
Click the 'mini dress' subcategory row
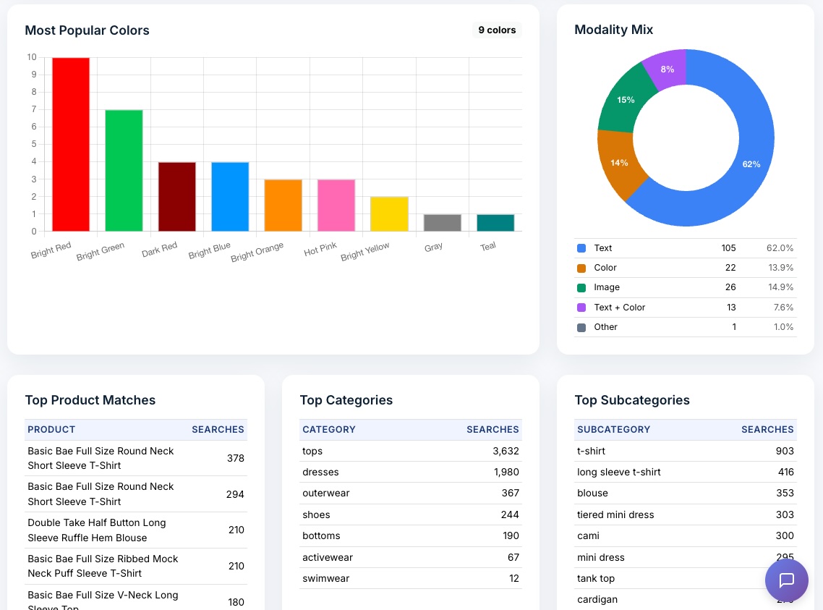coord(686,557)
